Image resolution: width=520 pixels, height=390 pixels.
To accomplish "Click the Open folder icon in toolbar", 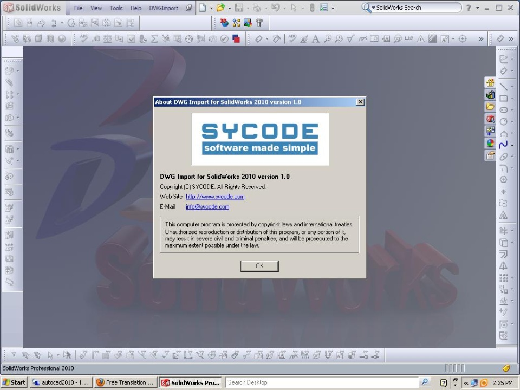I will (220, 8).
